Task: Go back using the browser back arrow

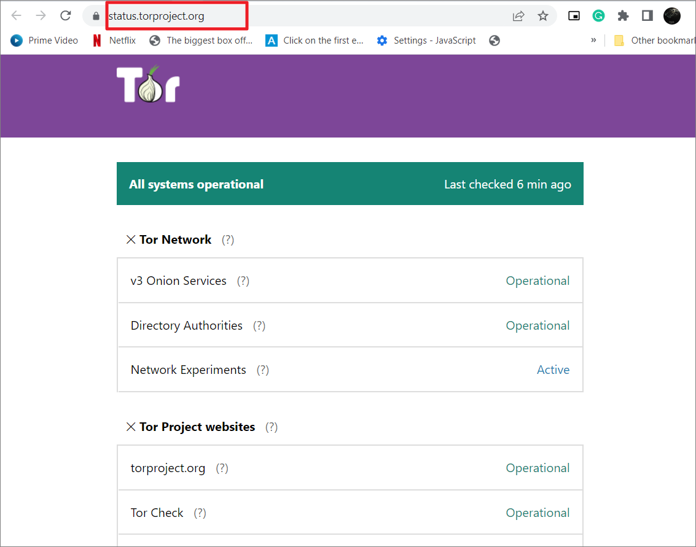Action: pos(17,16)
